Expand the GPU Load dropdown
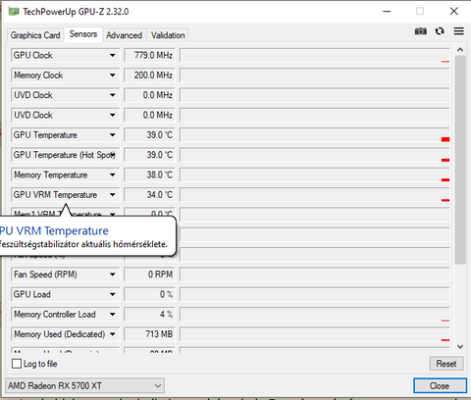The width and height of the screenshot is (471, 400). point(112,294)
